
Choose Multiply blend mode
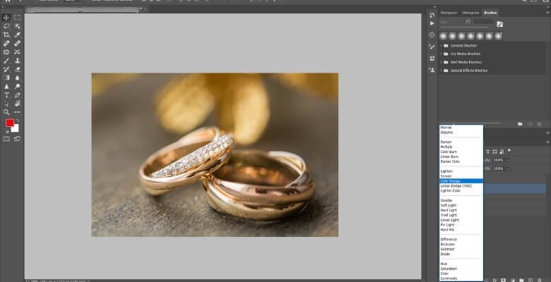(x=461, y=147)
